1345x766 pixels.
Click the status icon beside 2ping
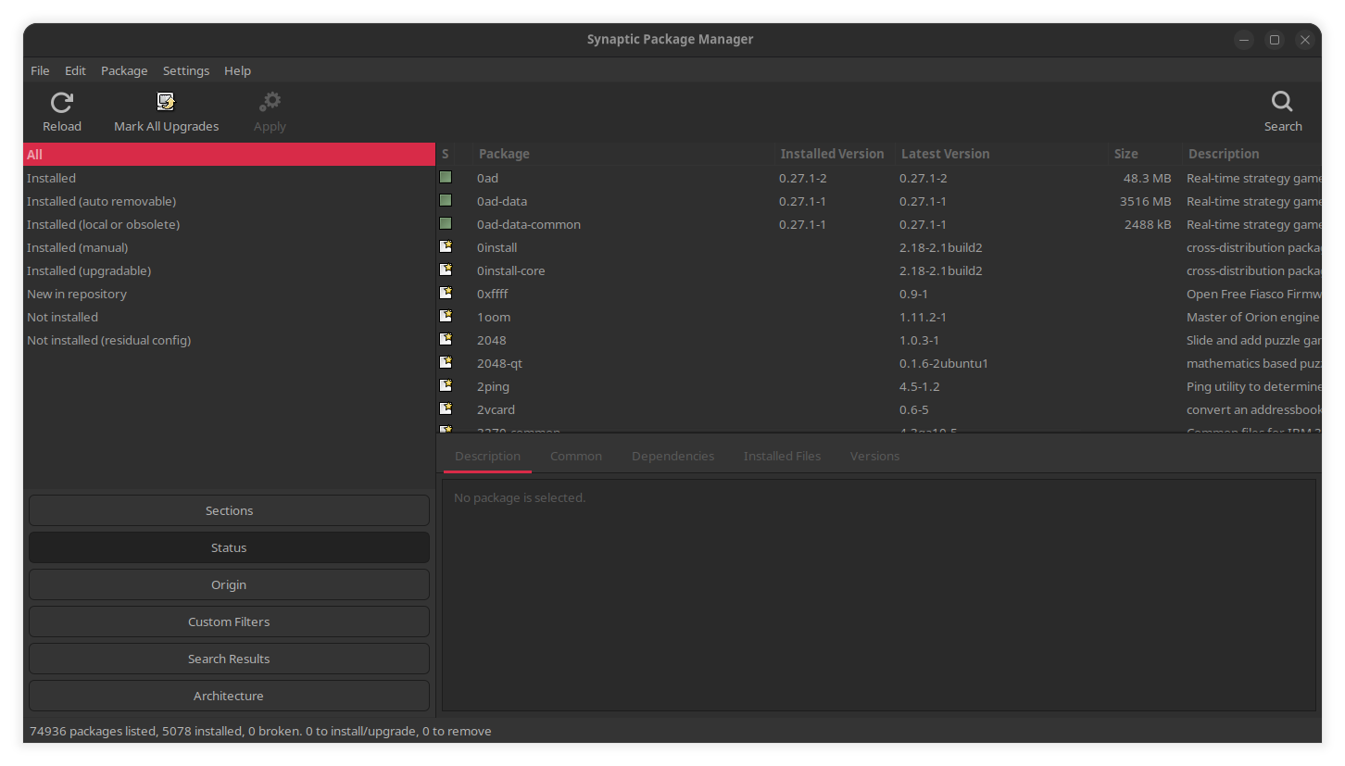[x=446, y=386]
